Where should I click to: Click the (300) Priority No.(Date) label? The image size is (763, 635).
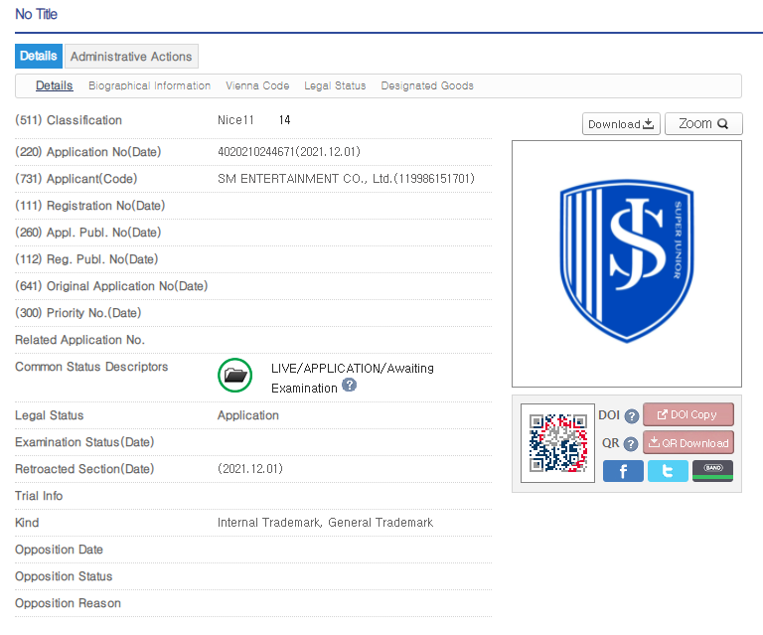pyautogui.click(x=78, y=312)
